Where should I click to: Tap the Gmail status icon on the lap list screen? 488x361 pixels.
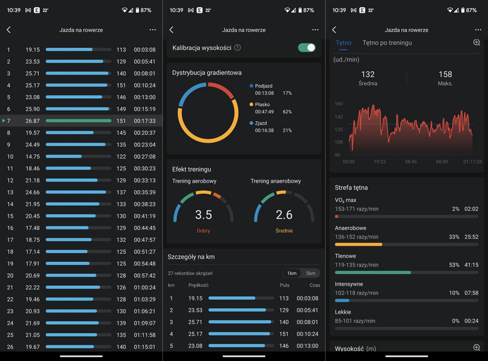[x=28, y=10]
